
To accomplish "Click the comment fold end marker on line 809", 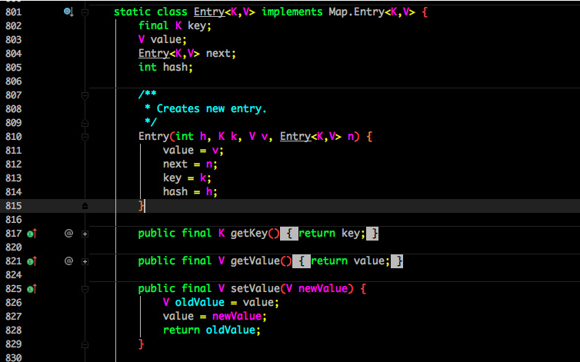I will pyautogui.click(x=85, y=123).
